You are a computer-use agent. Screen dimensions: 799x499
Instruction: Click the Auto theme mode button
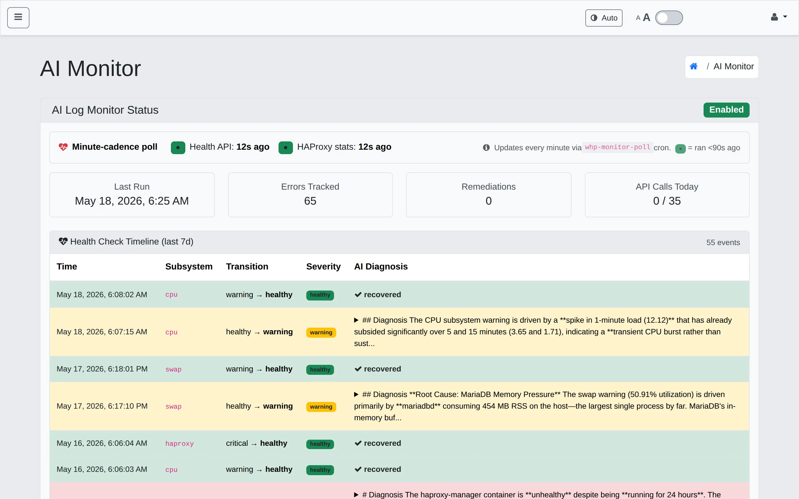603,18
